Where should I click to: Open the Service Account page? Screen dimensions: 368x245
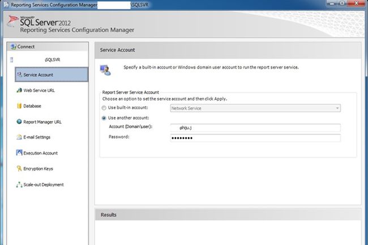(x=52, y=74)
